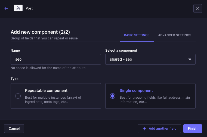This screenshot has width=207, height=137.
Task: Click the shared - seo selected value
Action: (121, 59)
